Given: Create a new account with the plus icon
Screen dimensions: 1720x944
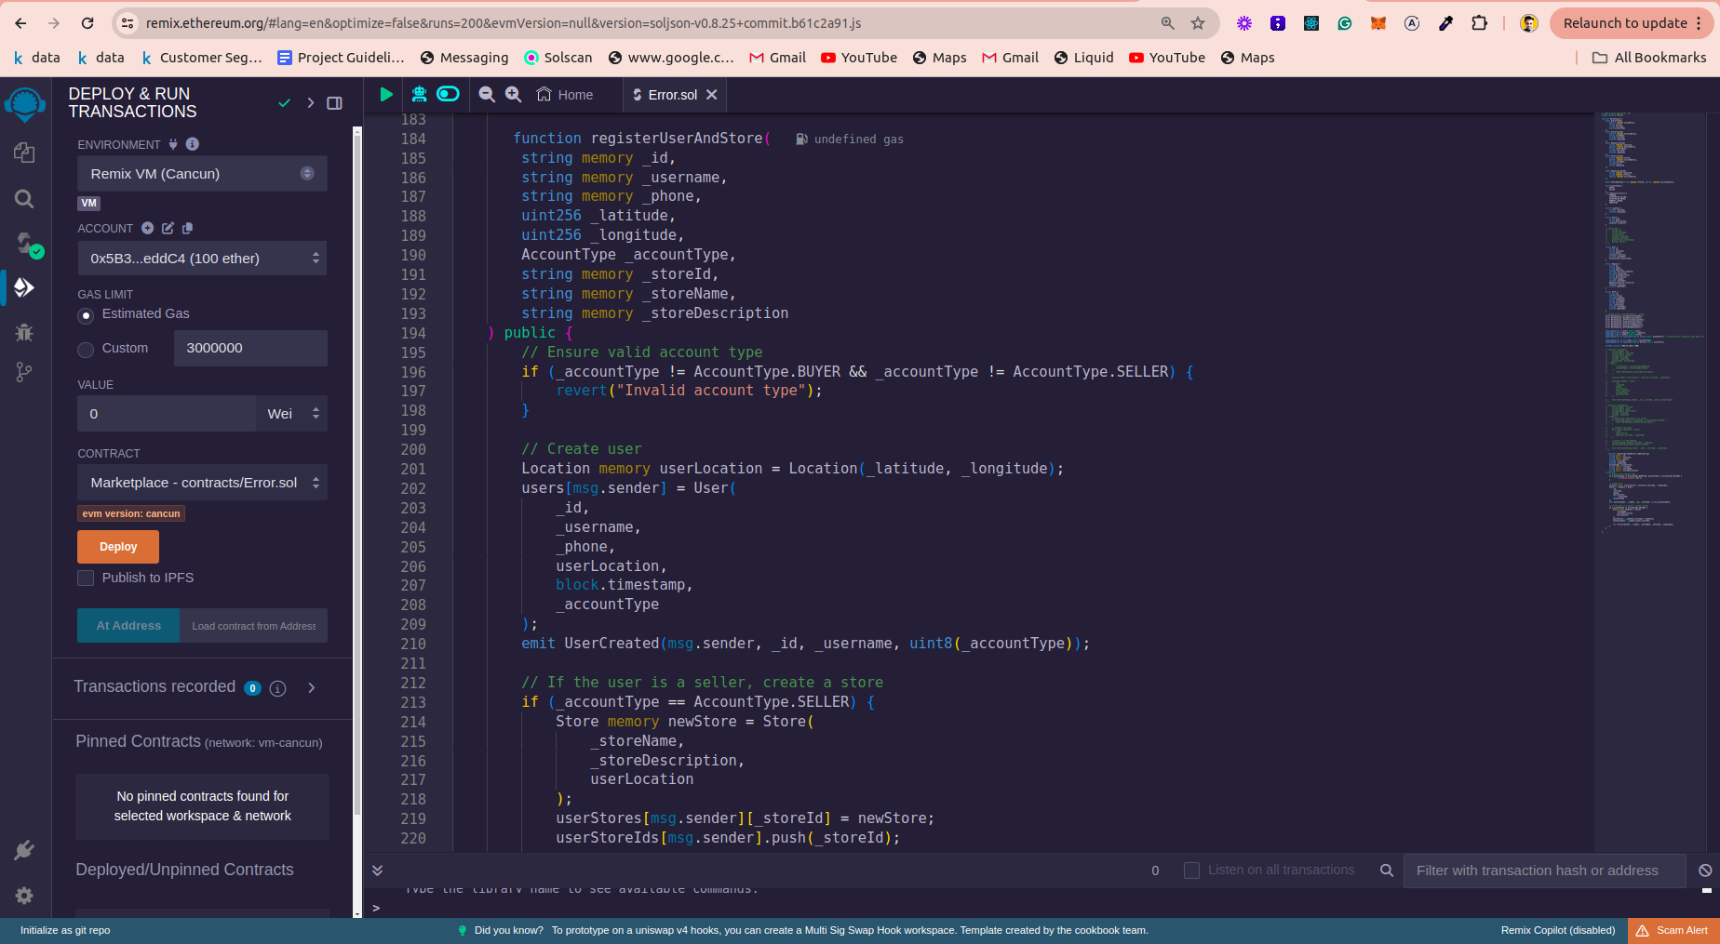Looking at the screenshot, I should click(x=147, y=228).
